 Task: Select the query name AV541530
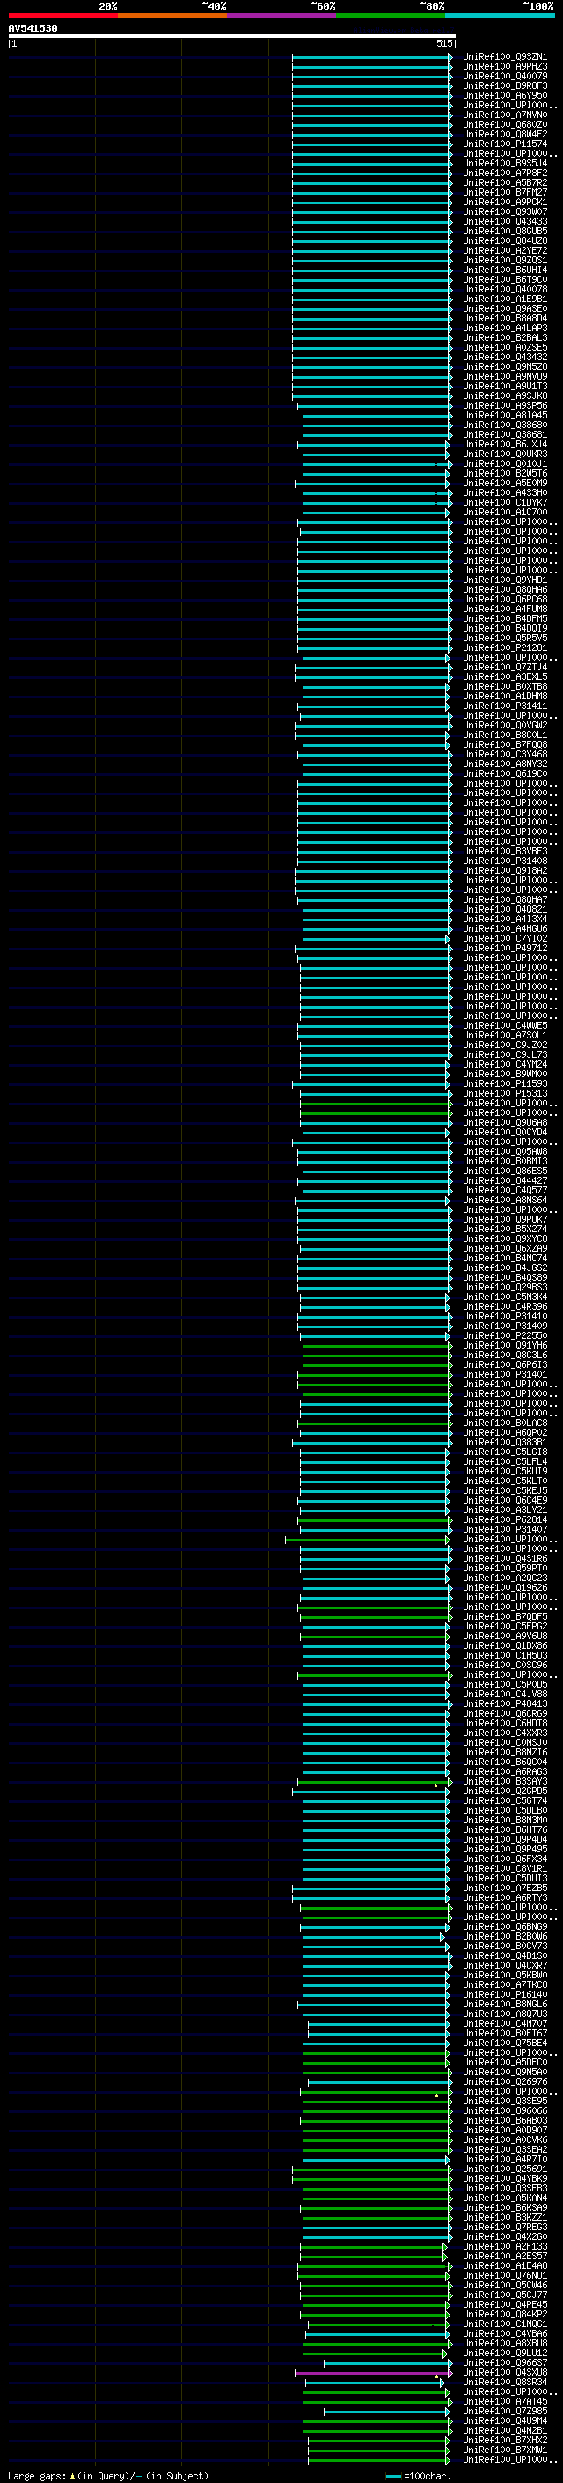pos(33,29)
